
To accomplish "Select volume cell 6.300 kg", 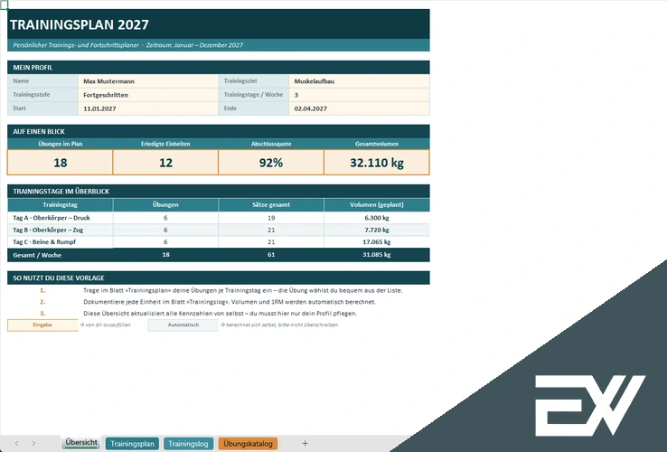I will (x=377, y=218).
